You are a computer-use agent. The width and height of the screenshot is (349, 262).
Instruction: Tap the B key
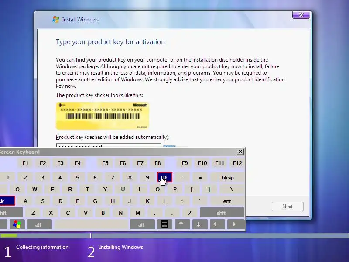tap(103, 213)
